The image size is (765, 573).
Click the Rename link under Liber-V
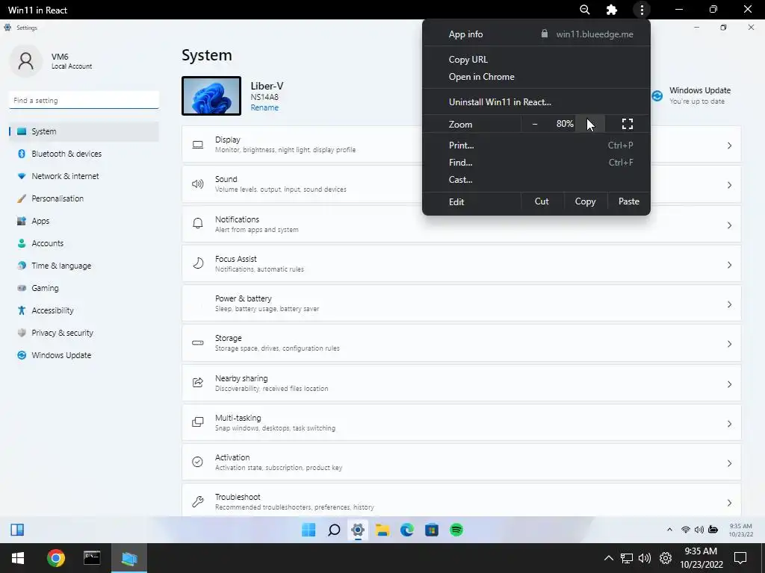[264, 107]
